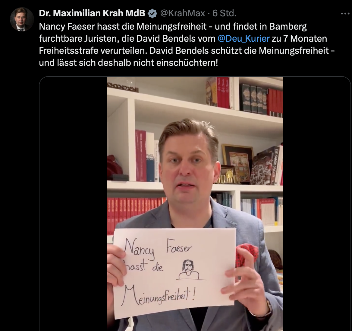Click the handwritten sign in the video
352x331 pixels.
(x=174, y=273)
